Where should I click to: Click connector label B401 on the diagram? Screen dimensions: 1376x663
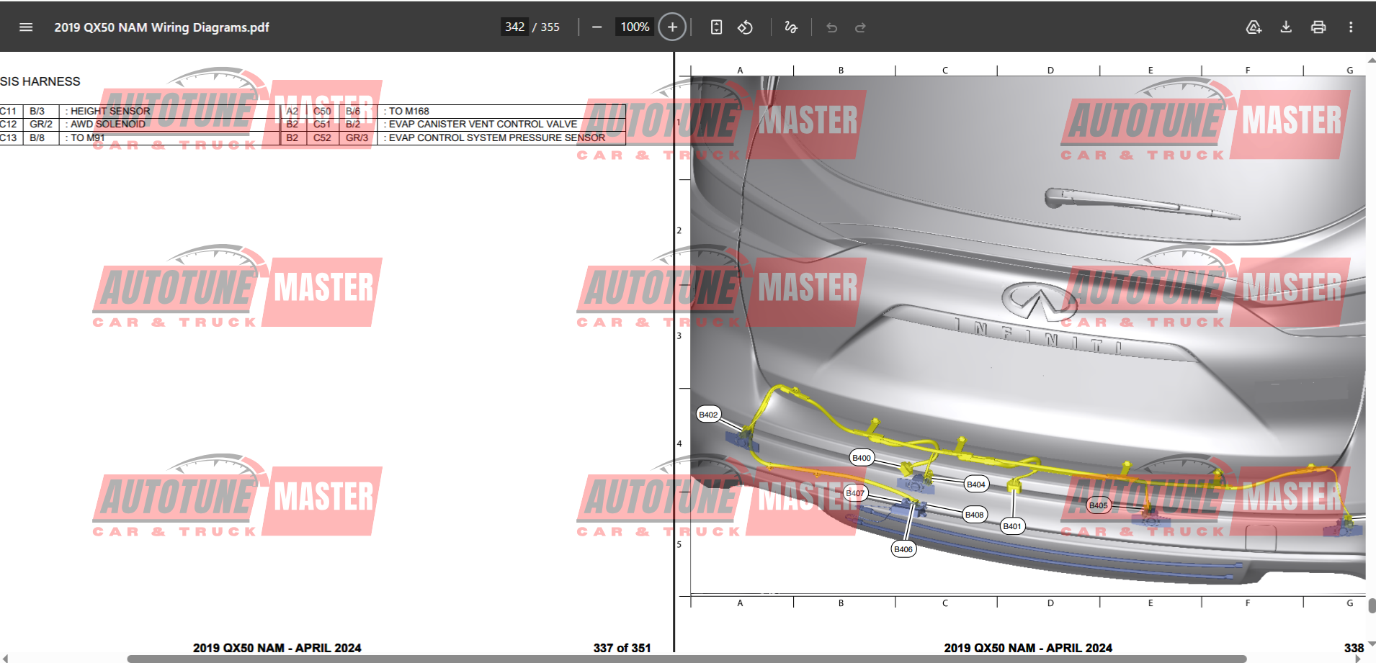(x=1012, y=526)
